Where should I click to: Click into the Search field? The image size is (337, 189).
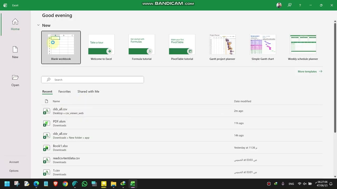[92, 80]
